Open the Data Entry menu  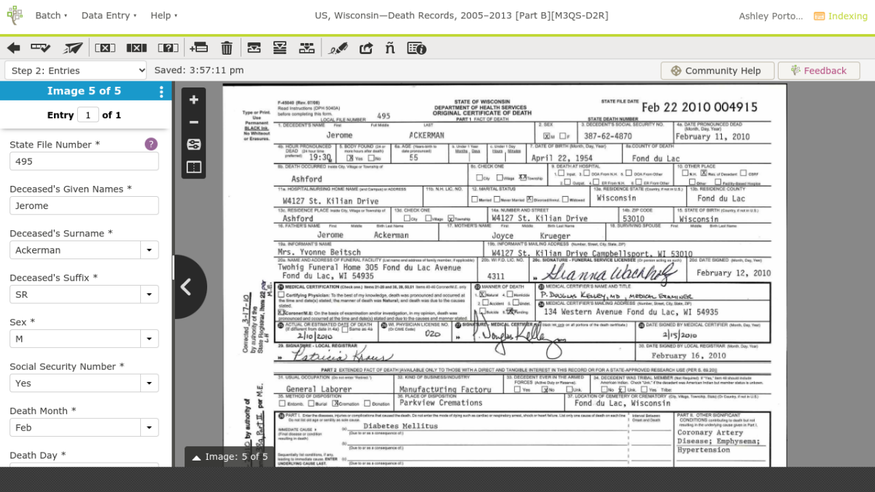click(109, 16)
